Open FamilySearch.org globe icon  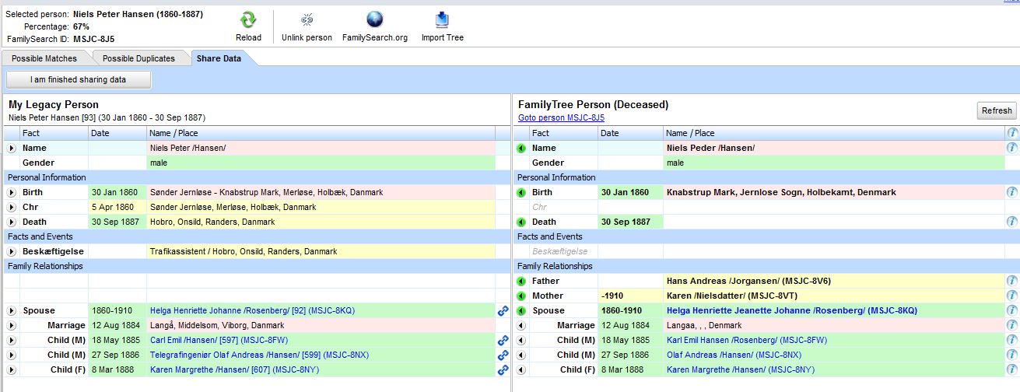pos(375,21)
